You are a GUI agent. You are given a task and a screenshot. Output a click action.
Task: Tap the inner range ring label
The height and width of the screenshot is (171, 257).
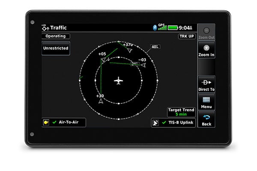point(135,64)
